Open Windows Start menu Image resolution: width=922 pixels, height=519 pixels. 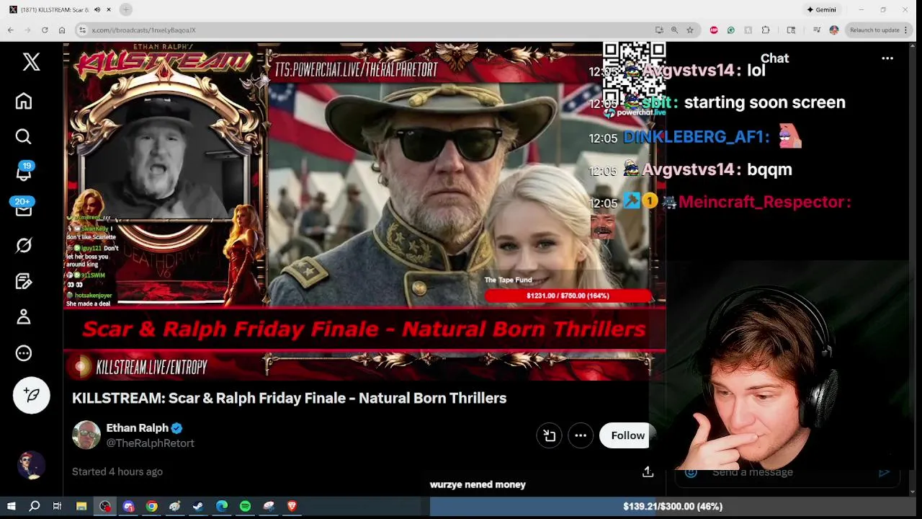pos(11,506)
